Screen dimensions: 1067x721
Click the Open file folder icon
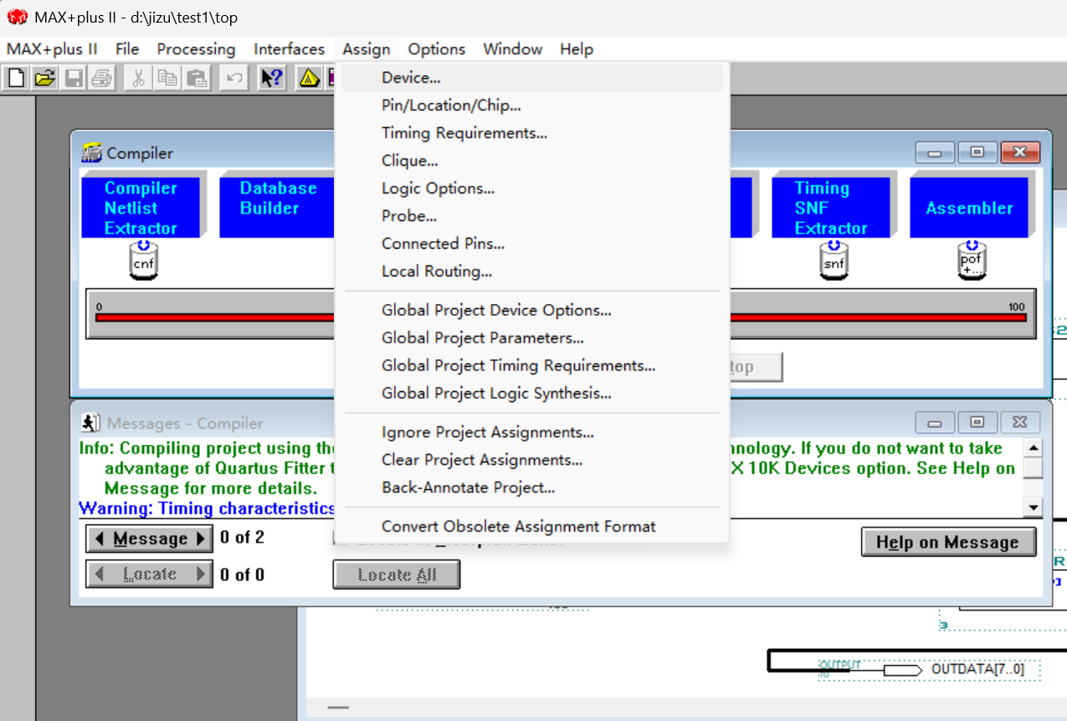click(44, 78)
